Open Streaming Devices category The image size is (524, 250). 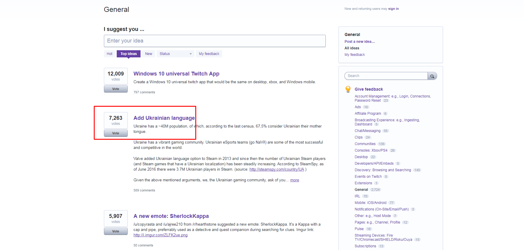point(383,238)
